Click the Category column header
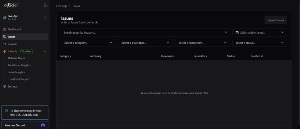The width and height of the screenshot is (300, 129). point(65,56)
